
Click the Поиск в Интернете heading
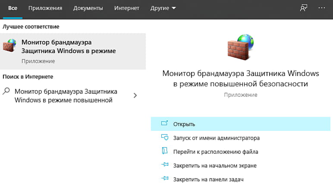coord(28,77)
